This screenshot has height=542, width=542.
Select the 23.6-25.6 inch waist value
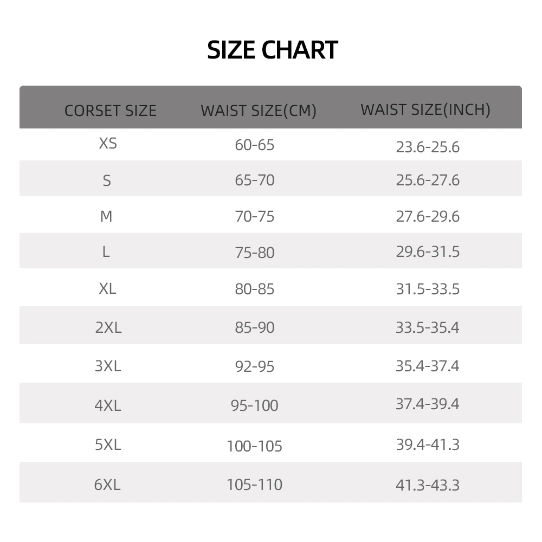point(428,147)
